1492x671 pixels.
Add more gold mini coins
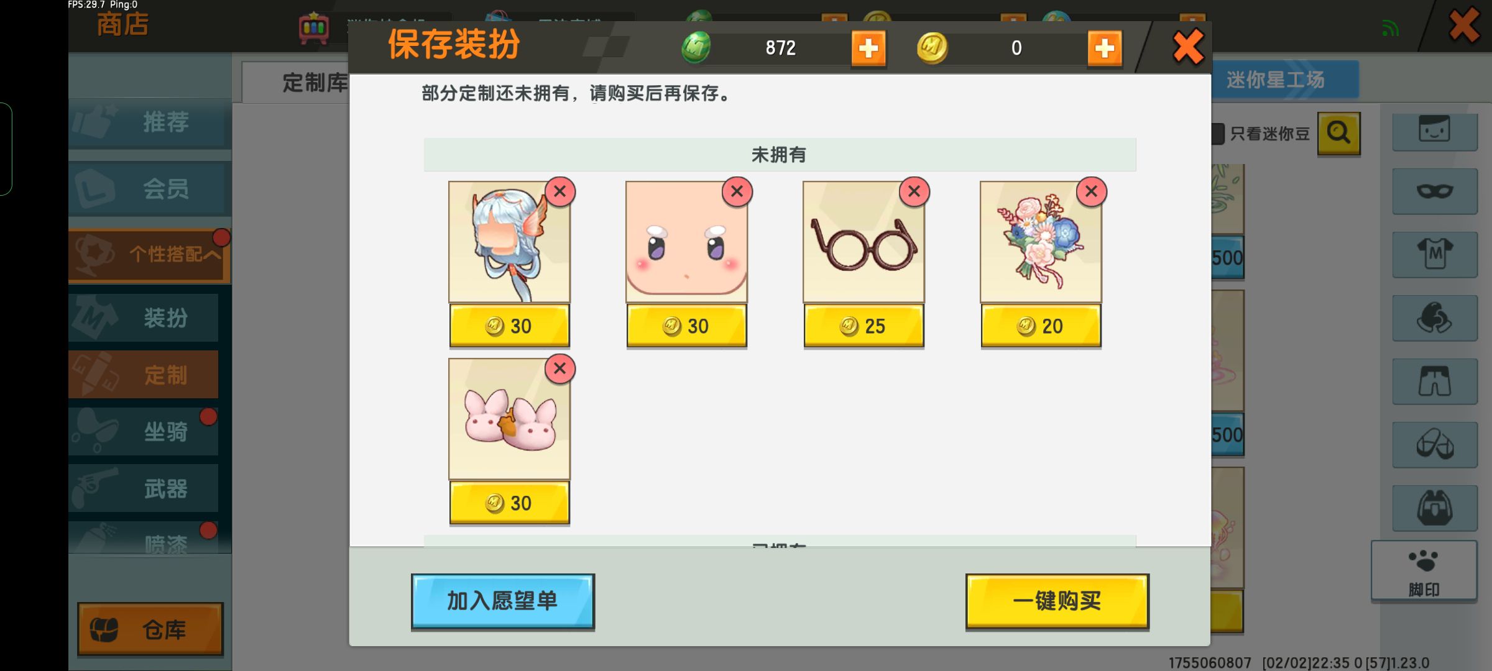(x=1105, y=48)
